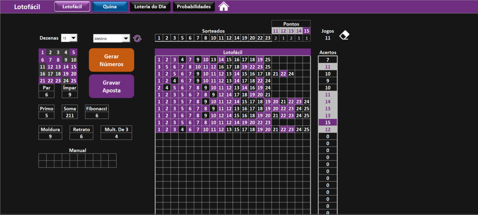This screenshot has width=478, height=215.
Task: Open the Loteria do Dia tab
Action: pos(150,7)
